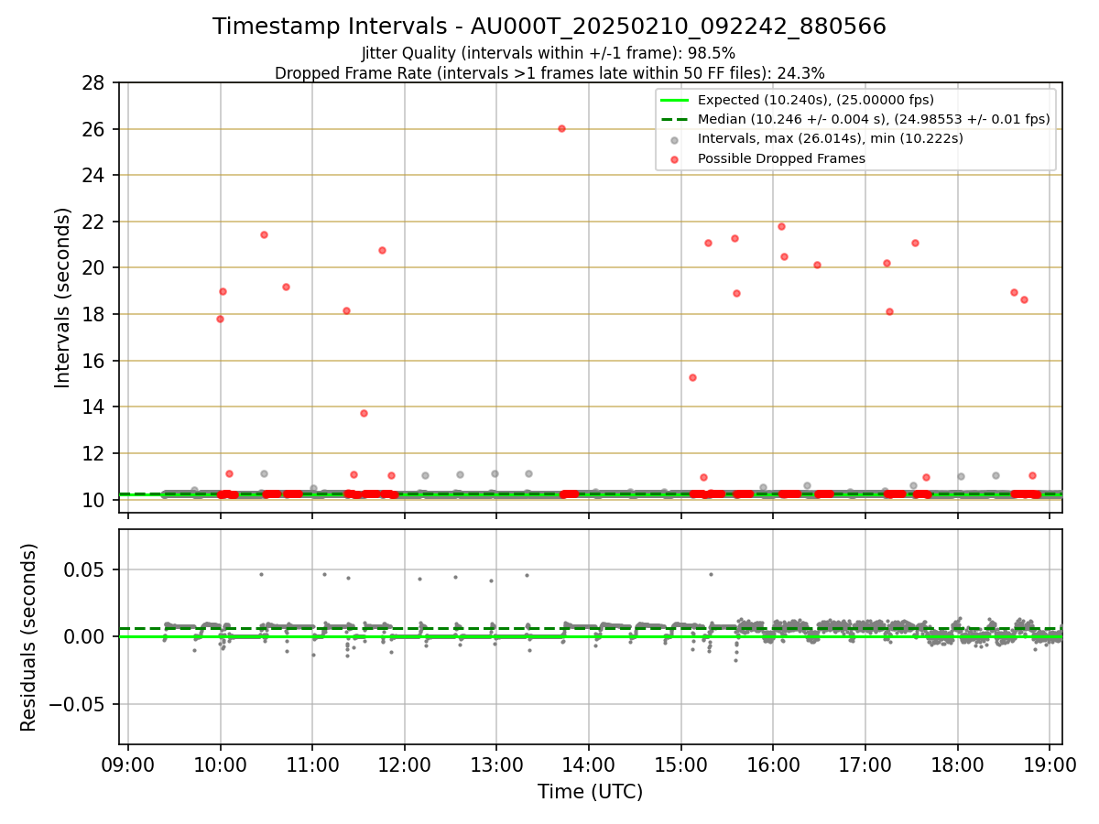Click the solid green line sample in the legend
The image size is (1099, 824).
[675, 100]
